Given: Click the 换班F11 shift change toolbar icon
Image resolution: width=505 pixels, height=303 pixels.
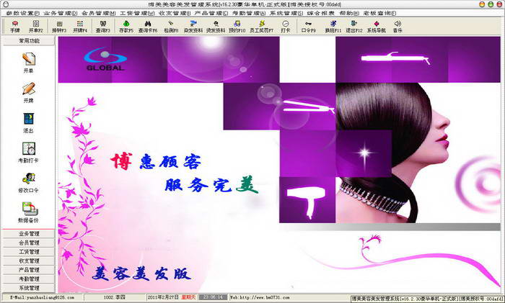Looking at the screenshot, I should click(x=332, y=27).
